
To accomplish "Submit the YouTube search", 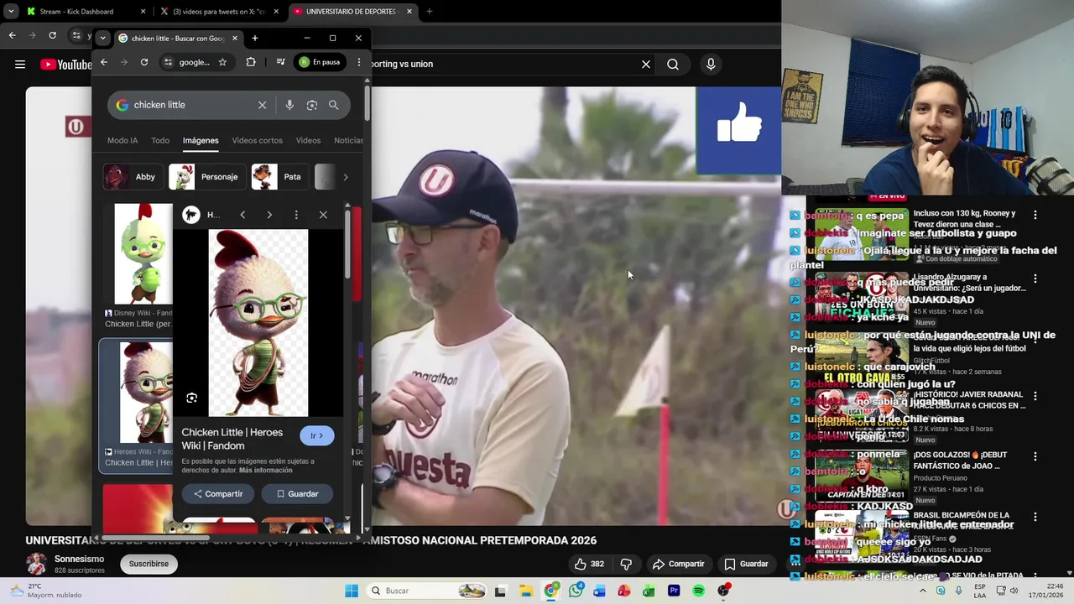I will tap(673, 64).
